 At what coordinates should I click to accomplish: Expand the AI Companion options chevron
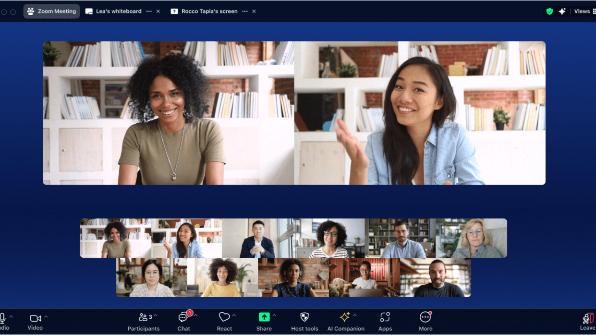tap(355, 316)
